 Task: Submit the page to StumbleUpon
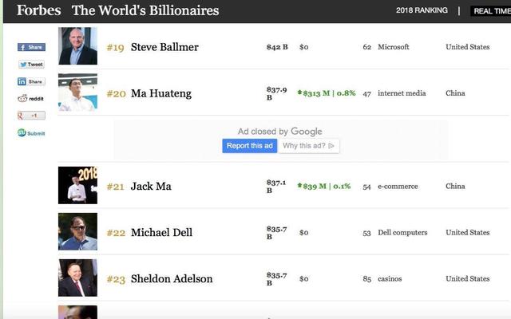[31, 133]
